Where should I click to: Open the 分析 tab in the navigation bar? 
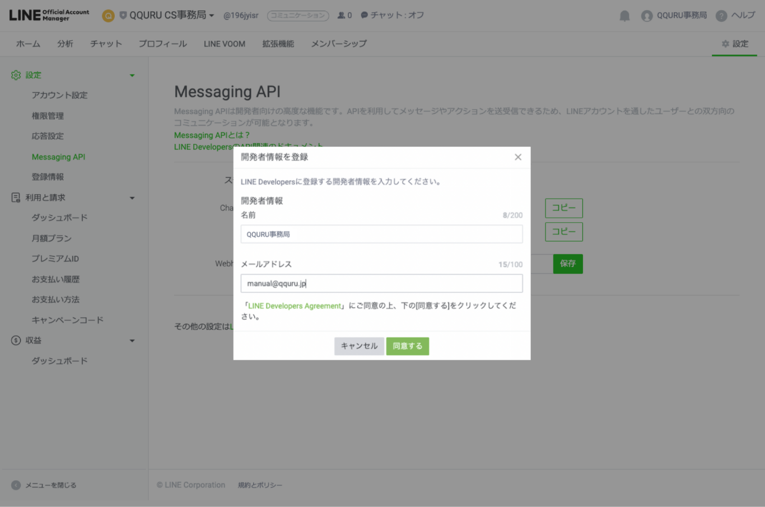coord(65,44)
